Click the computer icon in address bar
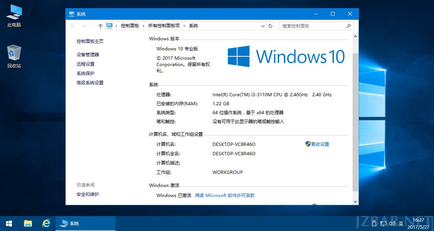This screenshot has width=434, height=231. click(109, 26)
